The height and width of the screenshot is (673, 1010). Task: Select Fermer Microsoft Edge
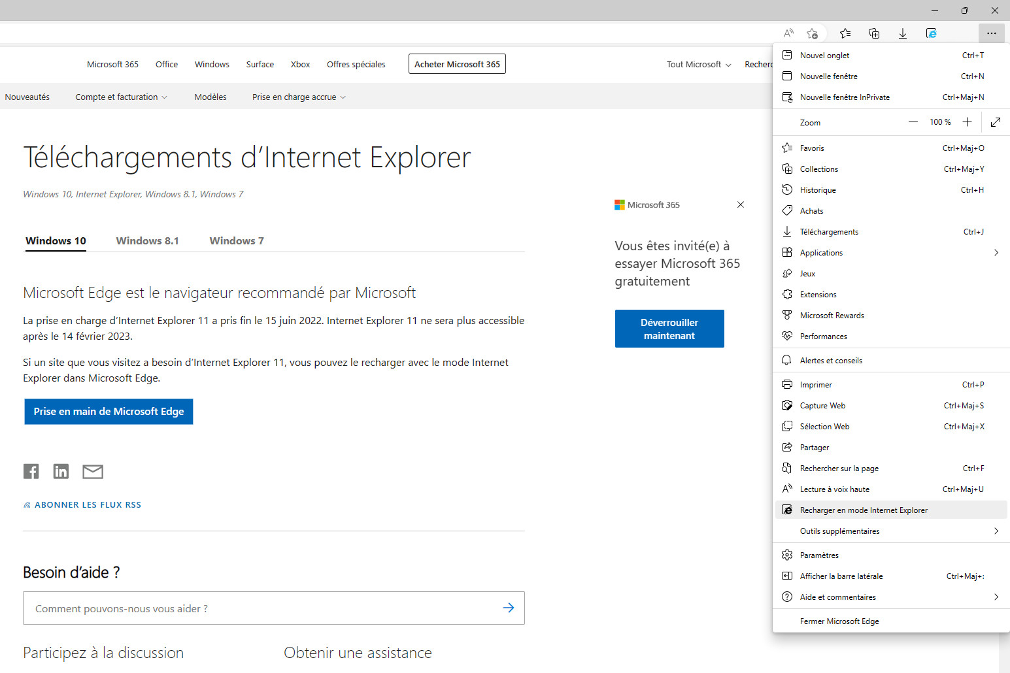pyautogui.click(x=891, y=621)
